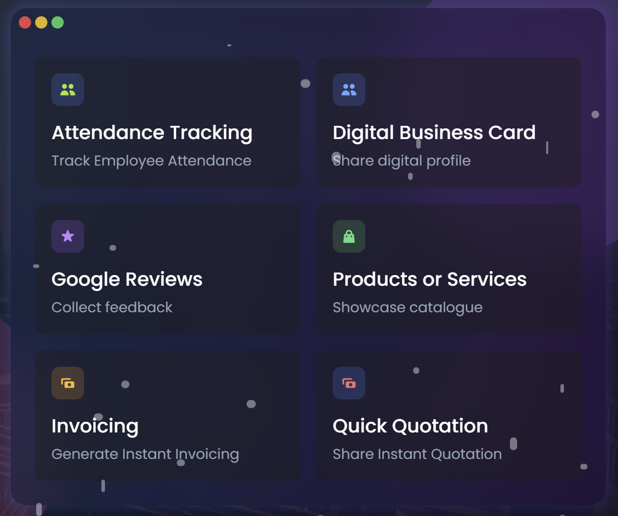Click the Generate Instant Invoicing subtitle
618x516 pixels.
click(x=145, y=454)
